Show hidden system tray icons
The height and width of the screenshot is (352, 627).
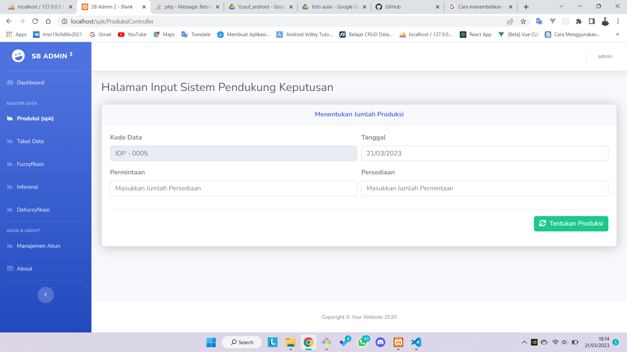[x=524, y=342]
